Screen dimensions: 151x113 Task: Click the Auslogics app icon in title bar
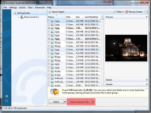4,3
